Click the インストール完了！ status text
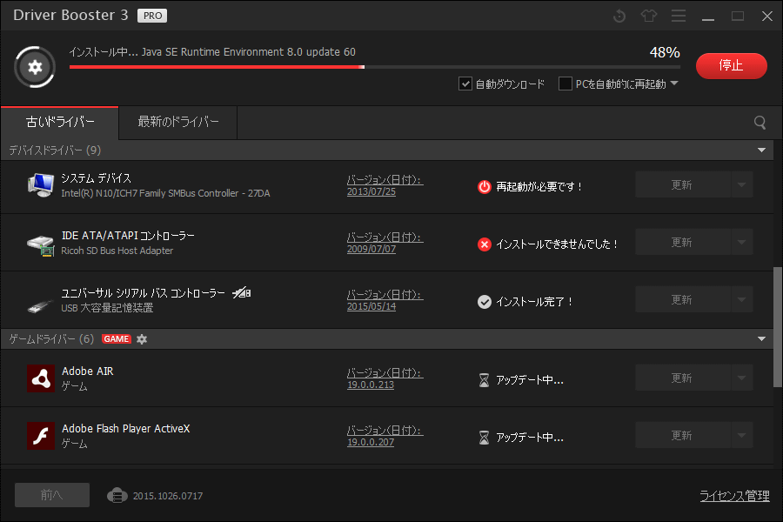This screenshot has height=522, width=783. [534, 302]
